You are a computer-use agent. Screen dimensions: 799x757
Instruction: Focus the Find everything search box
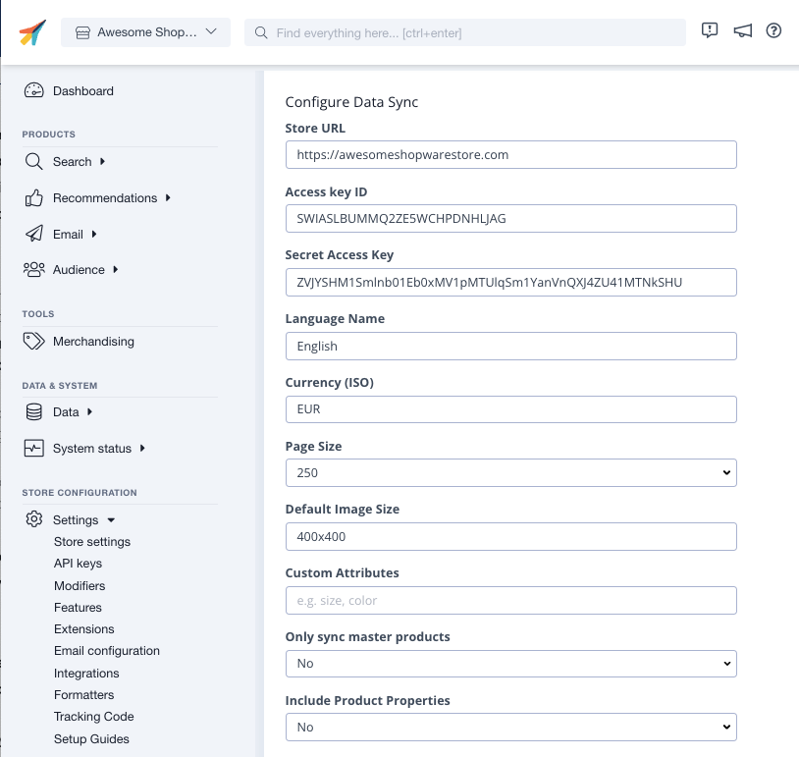pos(471,32)
